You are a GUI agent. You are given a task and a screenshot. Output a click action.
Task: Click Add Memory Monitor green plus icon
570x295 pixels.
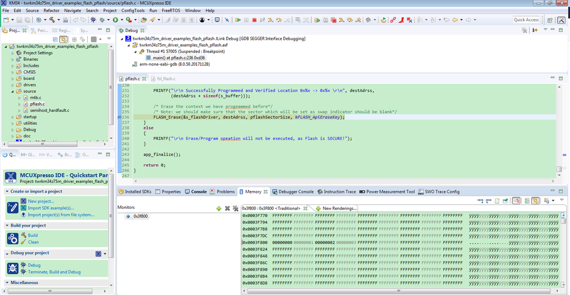[x=219, y=208]
